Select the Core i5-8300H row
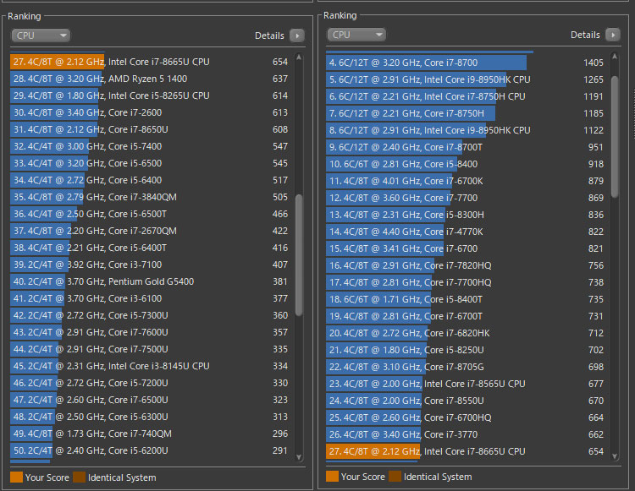635x491 pixels. coord(467,215)
